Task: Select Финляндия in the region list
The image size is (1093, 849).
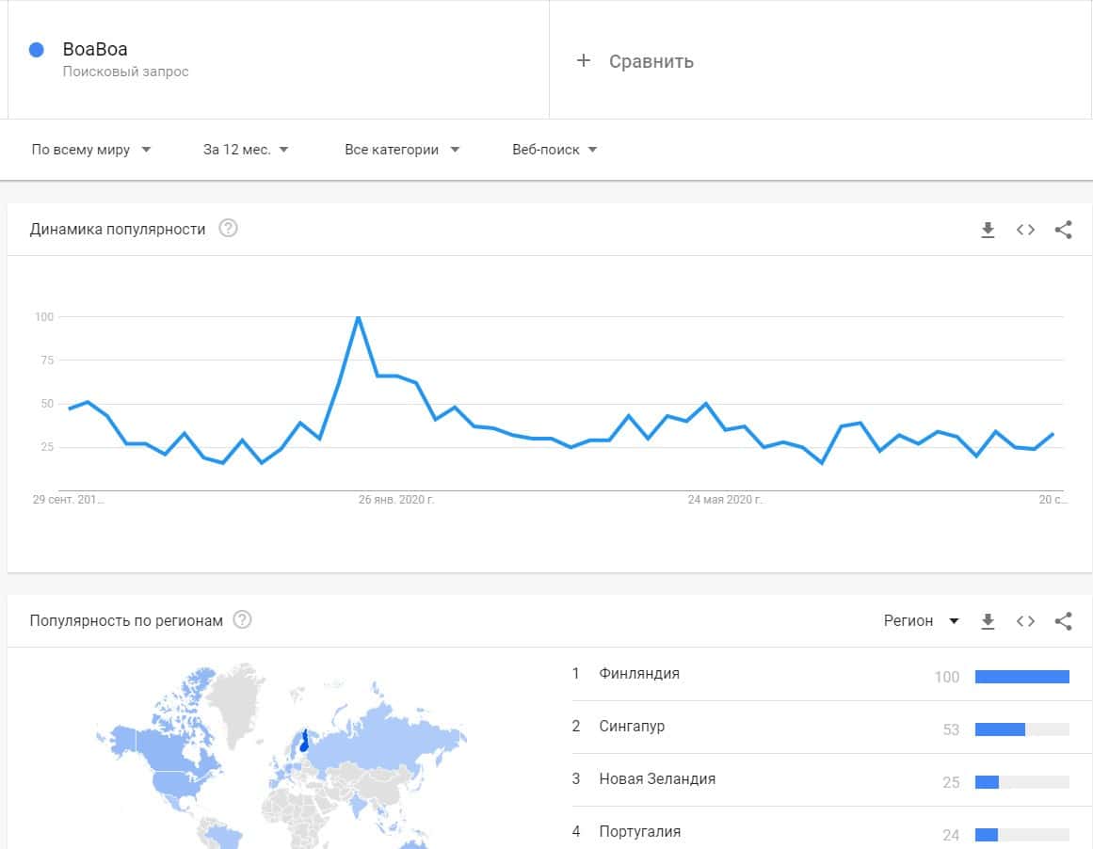Action: [639, 674]
